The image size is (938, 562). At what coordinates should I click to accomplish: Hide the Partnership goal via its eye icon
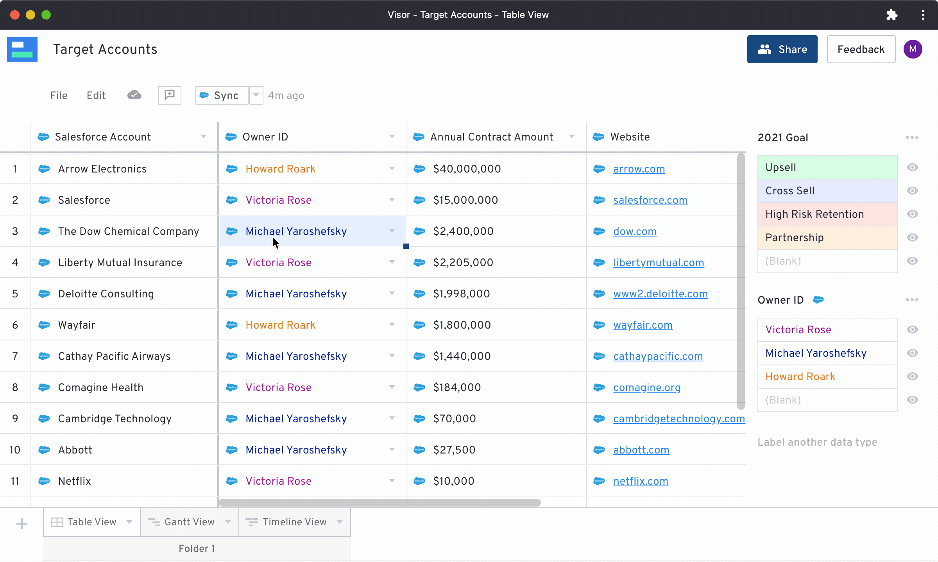(x=913, y=237)
